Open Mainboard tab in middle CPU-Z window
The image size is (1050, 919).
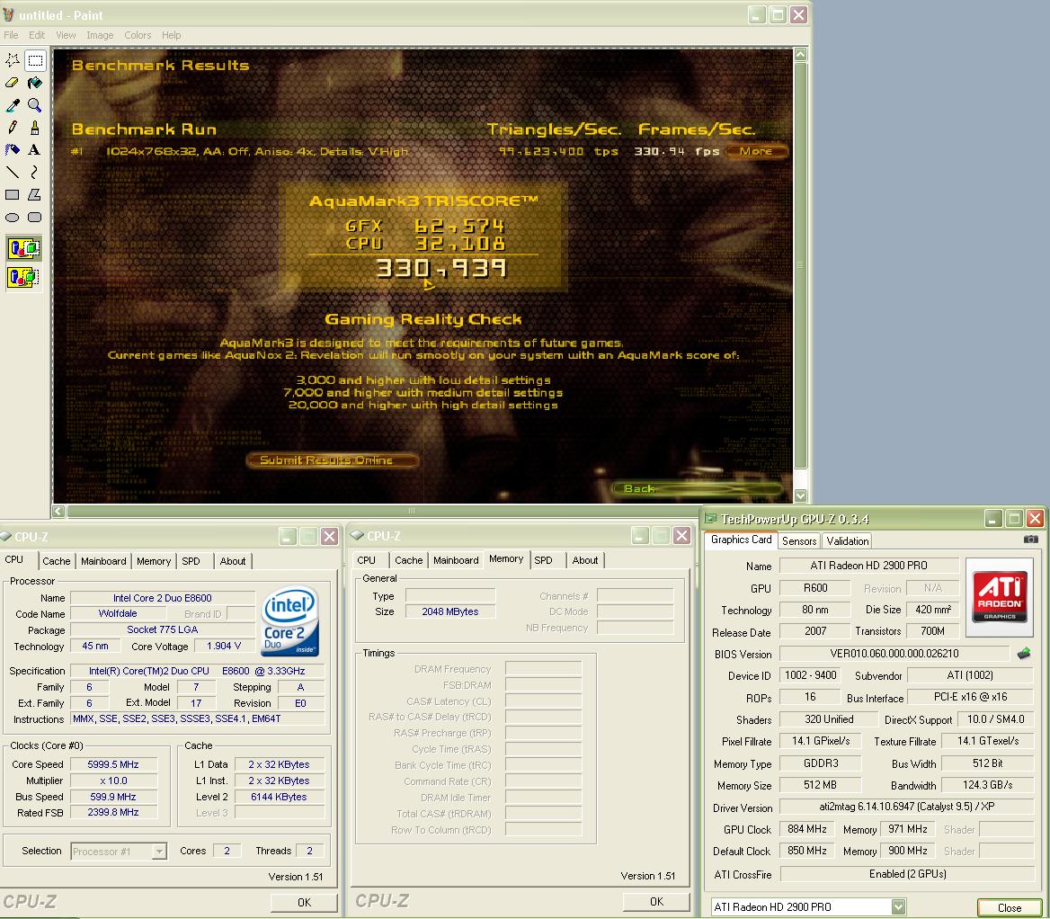coord(456,560)
